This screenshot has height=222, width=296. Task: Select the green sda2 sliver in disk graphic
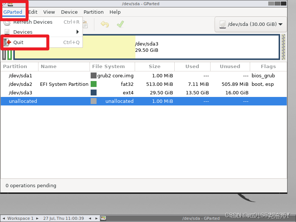[x=10, y=55]
